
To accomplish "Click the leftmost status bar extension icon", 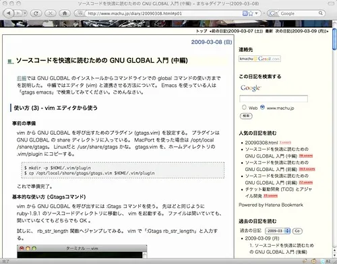I will [x=305, y=261].
